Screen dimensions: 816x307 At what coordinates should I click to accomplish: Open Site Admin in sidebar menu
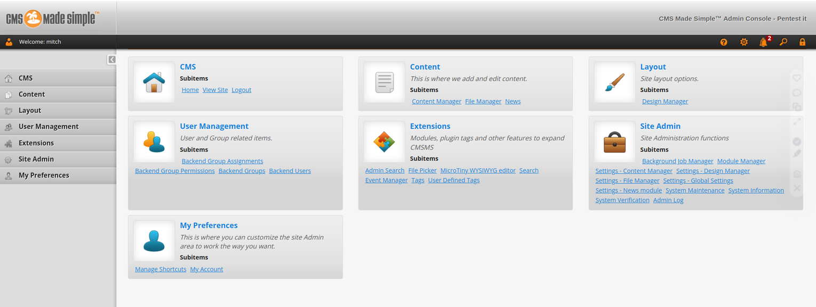click(58, 159)
